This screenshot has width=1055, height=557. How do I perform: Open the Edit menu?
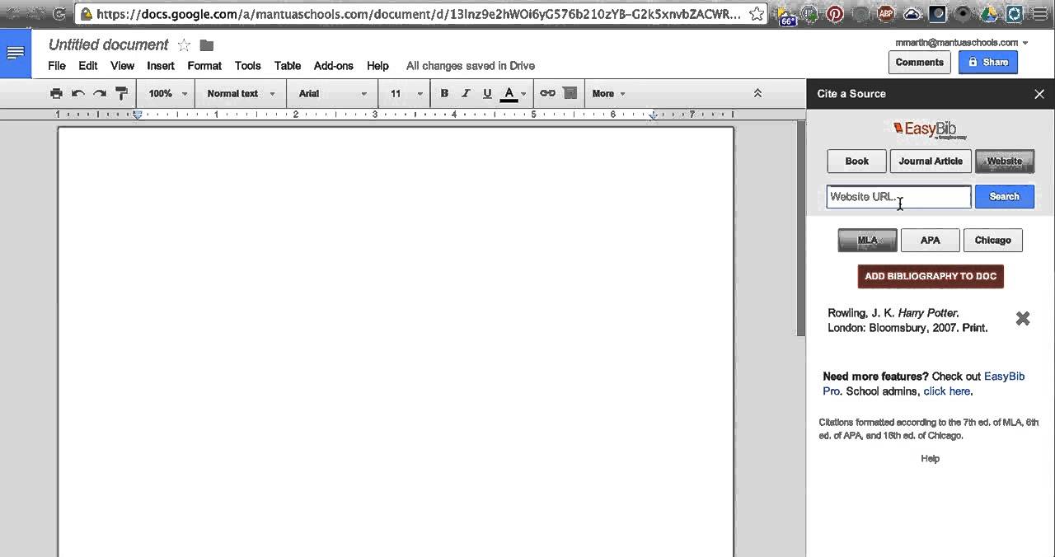(x=88, y=66)
